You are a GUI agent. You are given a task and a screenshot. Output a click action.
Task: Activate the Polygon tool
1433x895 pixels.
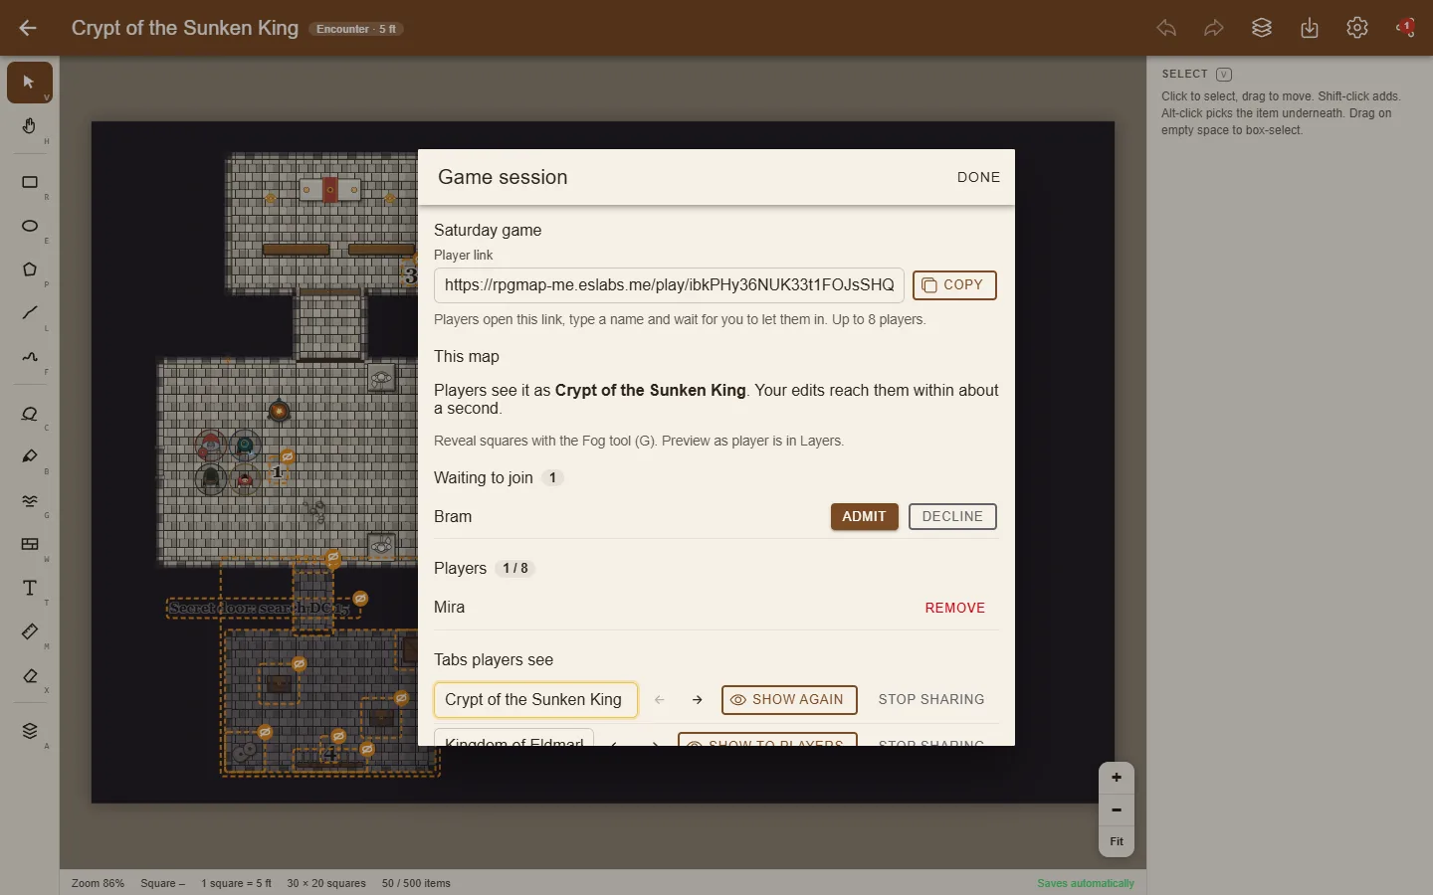click(29, 269)
